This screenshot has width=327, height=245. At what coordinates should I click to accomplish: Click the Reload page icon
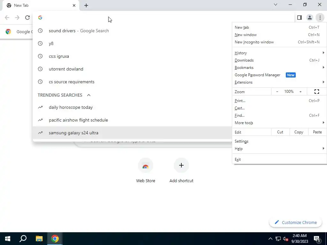pyautogui.click(x=27, y=18)
